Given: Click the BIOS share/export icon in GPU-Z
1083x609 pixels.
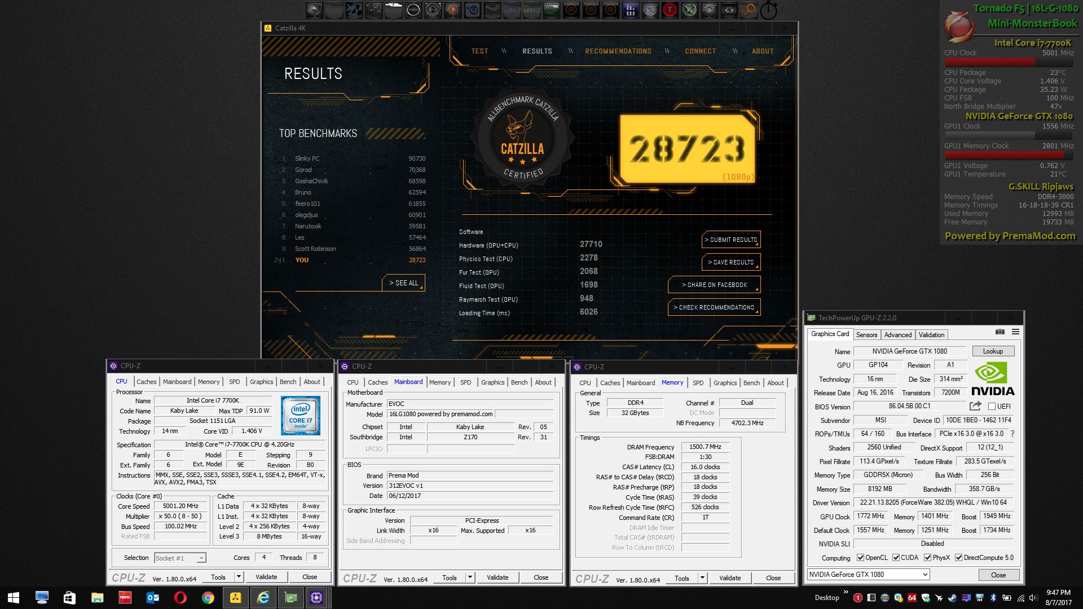Looking at the screenshot, I should pos(975,406).
